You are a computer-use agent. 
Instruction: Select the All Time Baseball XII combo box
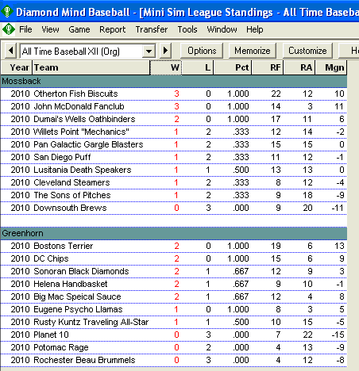click(87, 51)
